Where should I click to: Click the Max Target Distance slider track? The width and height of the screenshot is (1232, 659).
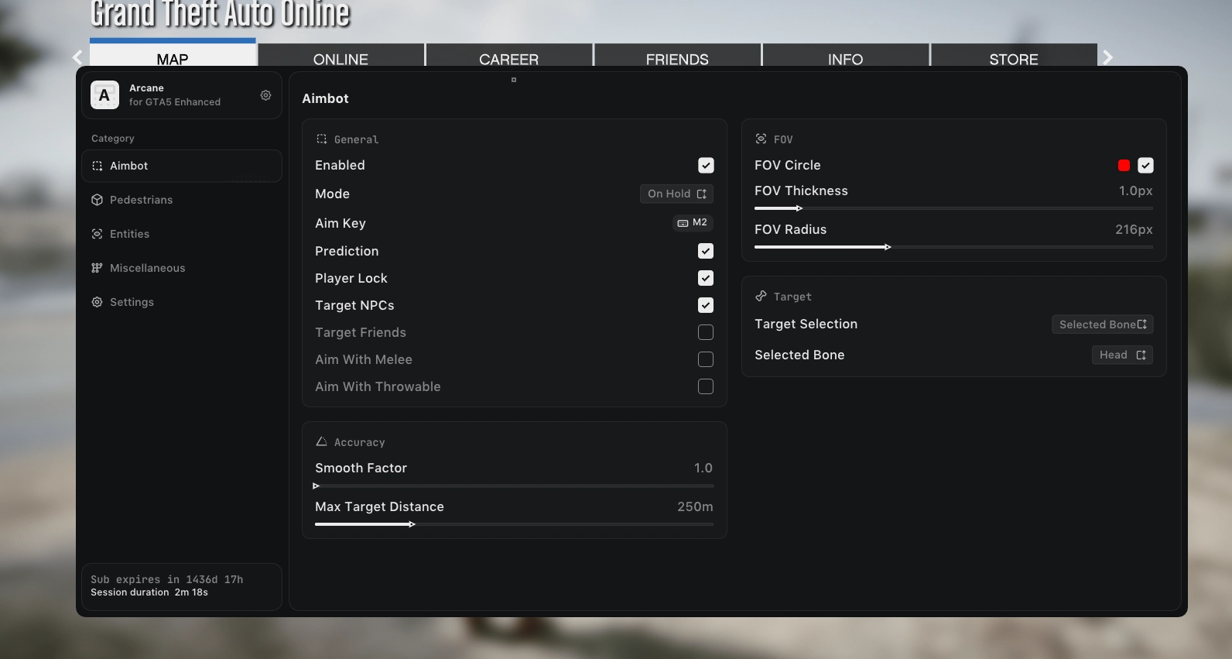[x=514, y=524]
